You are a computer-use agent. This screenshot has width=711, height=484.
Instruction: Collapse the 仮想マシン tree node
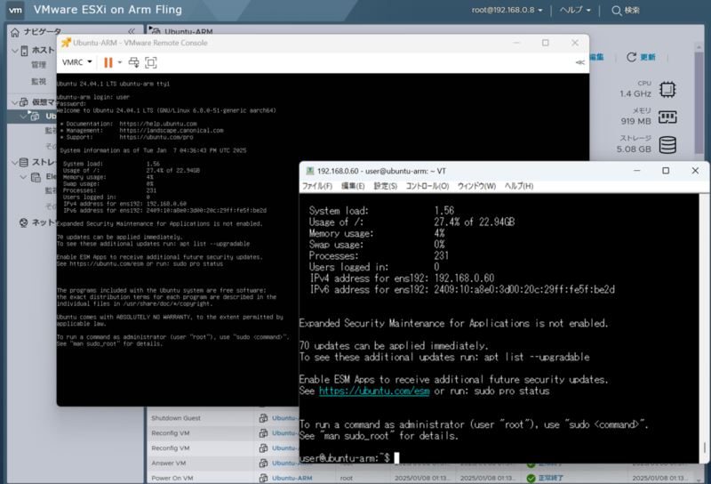tap(14, 102)
